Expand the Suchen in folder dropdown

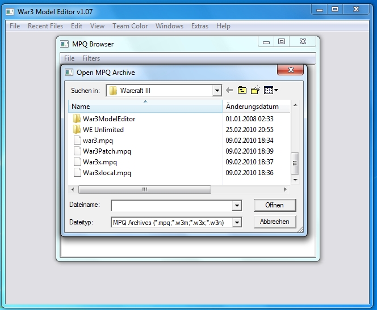217,91
